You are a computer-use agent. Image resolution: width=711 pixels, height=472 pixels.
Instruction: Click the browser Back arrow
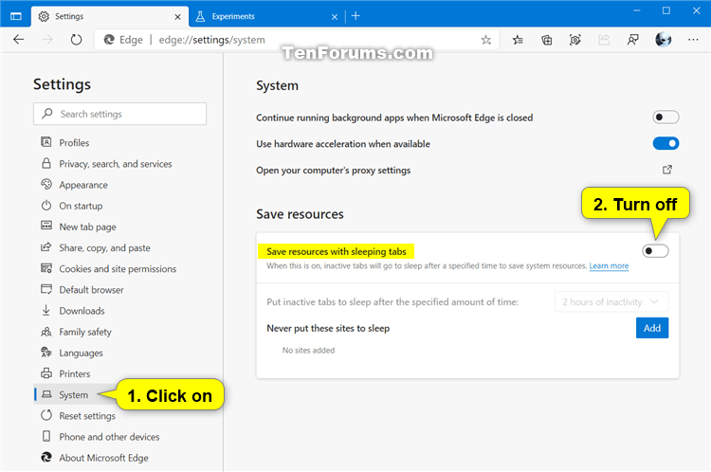pos(19,40)
